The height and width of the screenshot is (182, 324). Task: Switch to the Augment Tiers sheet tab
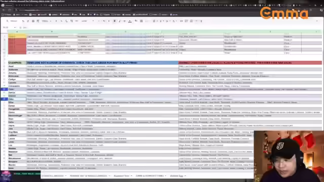[121, 176]
